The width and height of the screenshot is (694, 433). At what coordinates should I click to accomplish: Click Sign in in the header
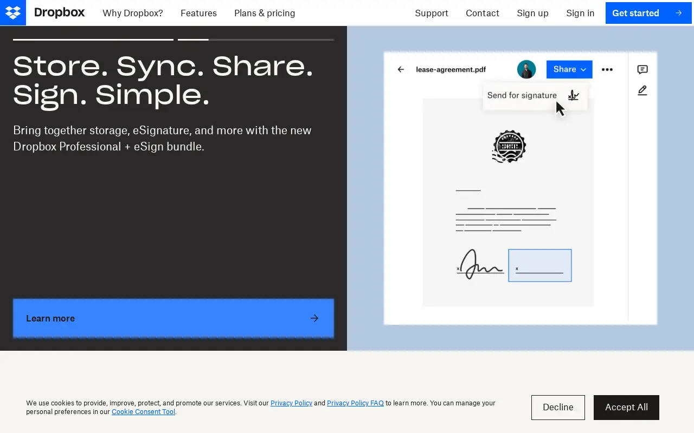click(x=580, y=13)
